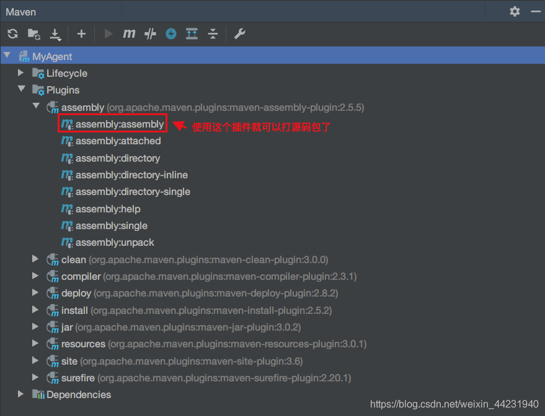
Task: Collapse the Plugins node
Action: tap(22, 89)
